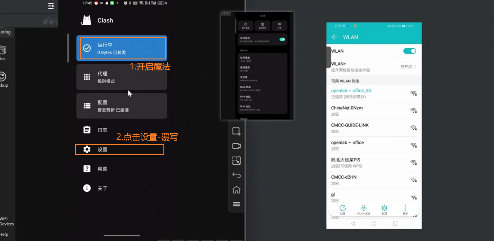Image resolution: width=494 pixels, height=241 pixels.
Task: Select openlab ~ office_5G network
Action: tap(374, 93)
